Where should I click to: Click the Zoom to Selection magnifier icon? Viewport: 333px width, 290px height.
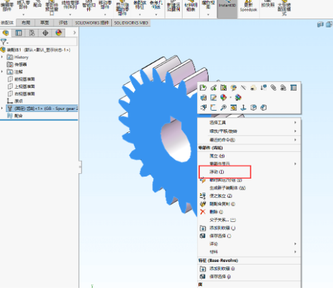pyautogui.click(x=223, y=108)
